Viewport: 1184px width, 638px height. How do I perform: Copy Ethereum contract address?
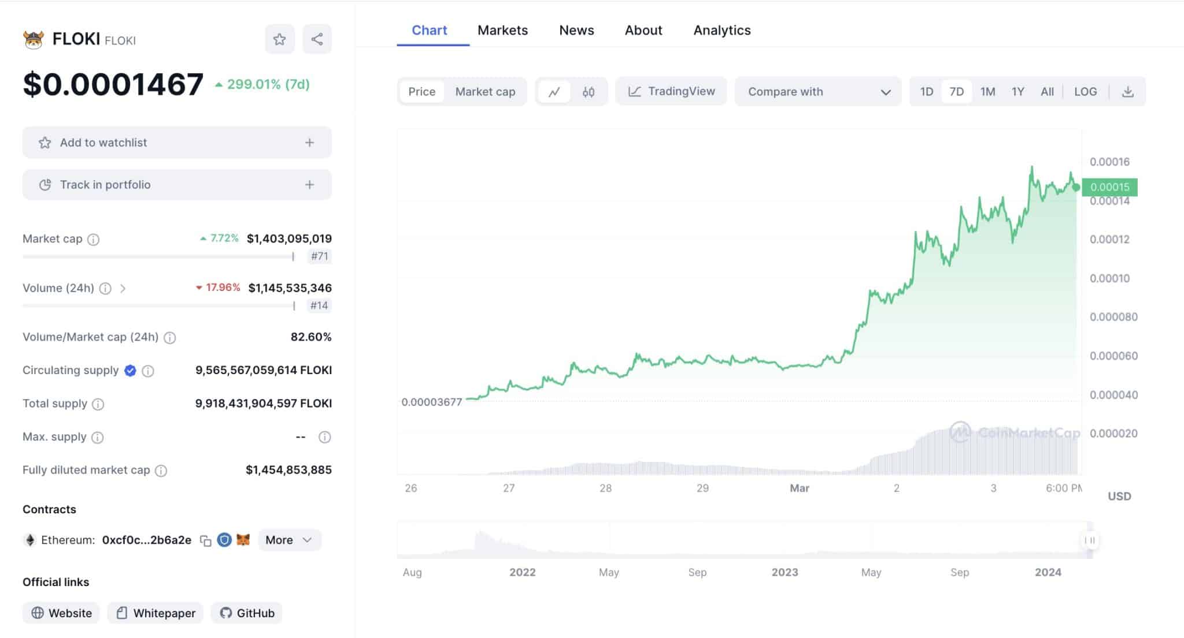click(x=205, y=540)
